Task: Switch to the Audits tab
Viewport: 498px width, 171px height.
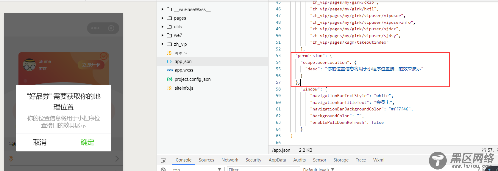Action: (x=299, y=160)
